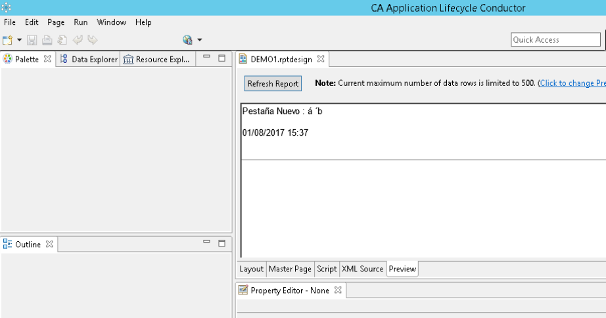This screenshot has width=606, height=318.
Task: Close the Palette view tab
Action: point(47,59)
